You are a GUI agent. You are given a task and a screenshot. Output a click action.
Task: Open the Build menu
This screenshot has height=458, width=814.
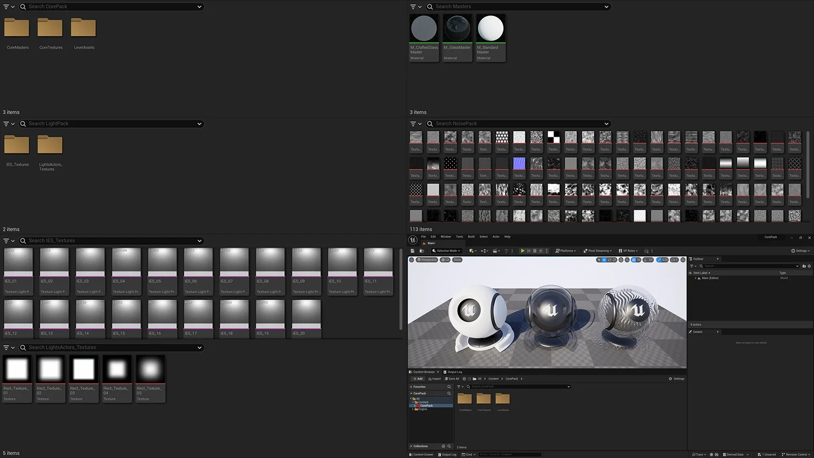pyautogui.click(x=471, y=237)
